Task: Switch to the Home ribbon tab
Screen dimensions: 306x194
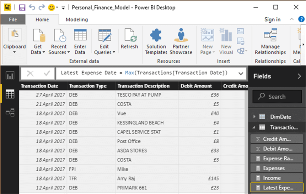Action: [x=42, y=19]
